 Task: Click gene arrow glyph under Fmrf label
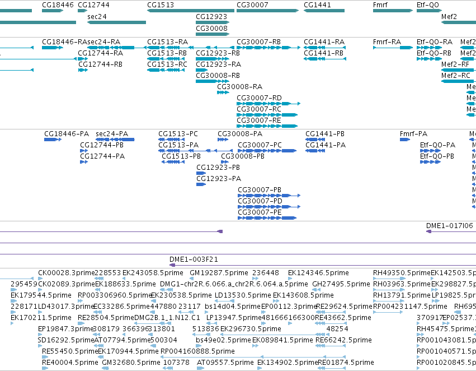pos(393,11)
